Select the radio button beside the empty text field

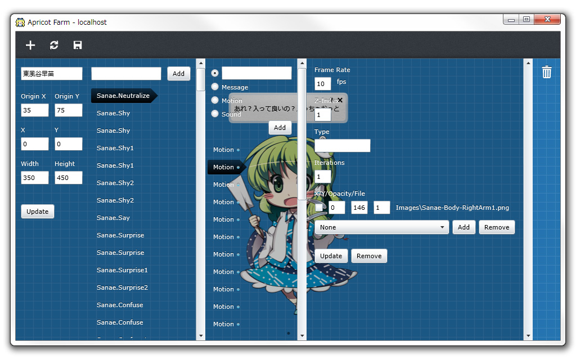point(215,73)
